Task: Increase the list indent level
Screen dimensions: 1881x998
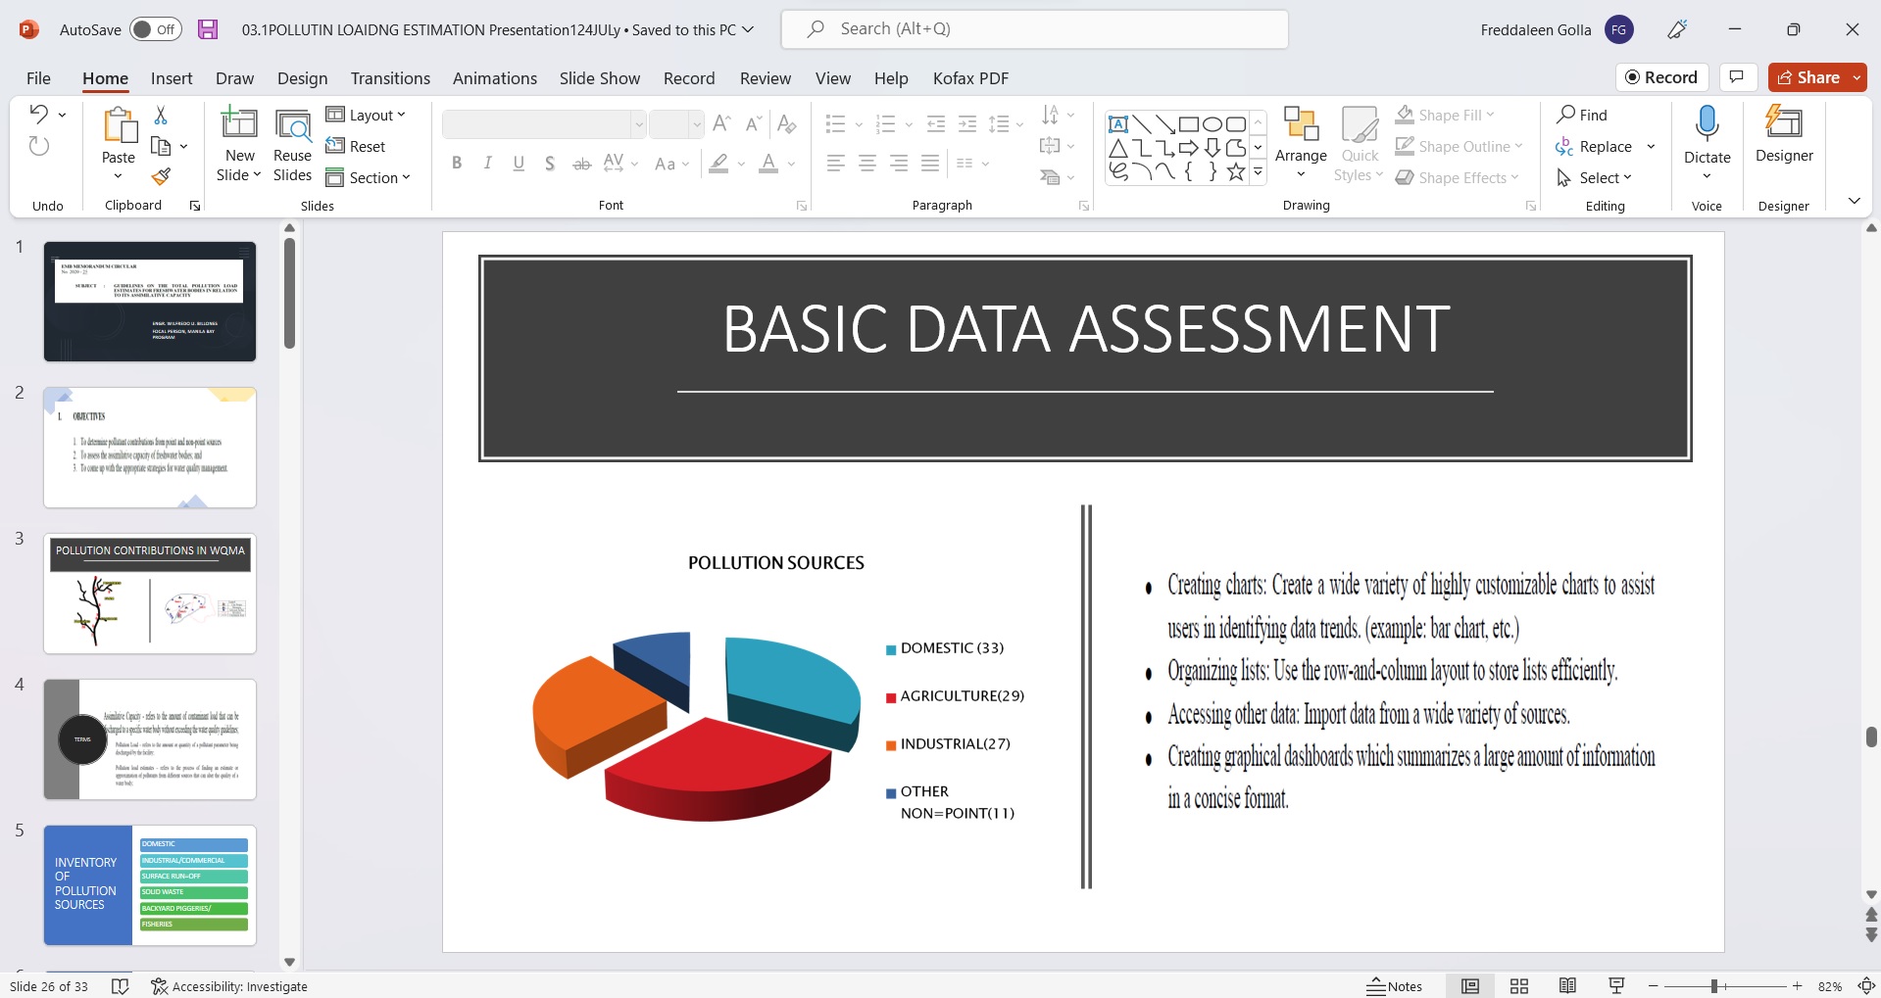Action: pyautogui.click(x=967, y=123)
